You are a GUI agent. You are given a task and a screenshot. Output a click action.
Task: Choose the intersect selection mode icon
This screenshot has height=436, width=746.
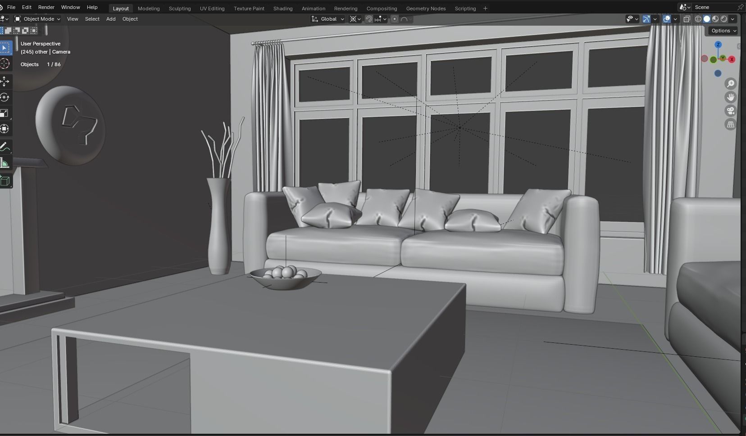point(34,31)
